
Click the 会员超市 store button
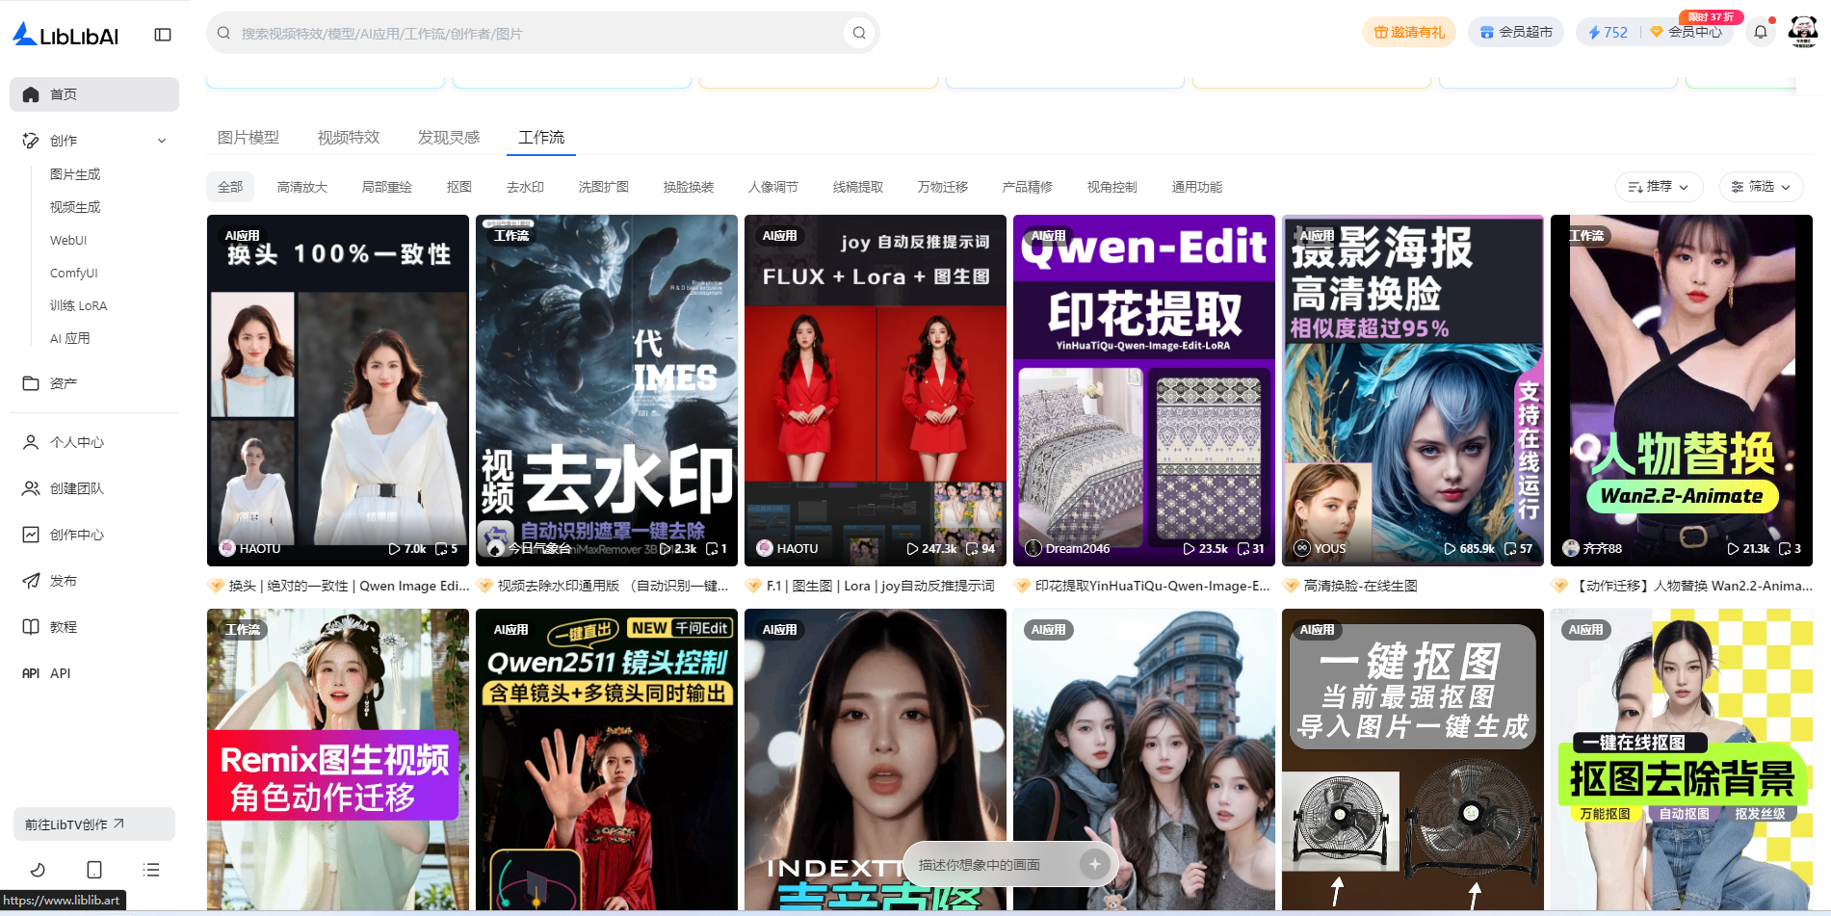(1517, 32)
